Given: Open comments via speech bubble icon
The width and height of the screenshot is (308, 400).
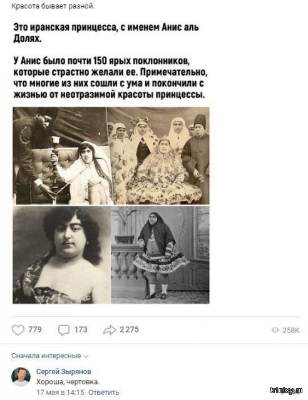Looking at the screenshot, I should pyautogui.click(x=63, y=330).
